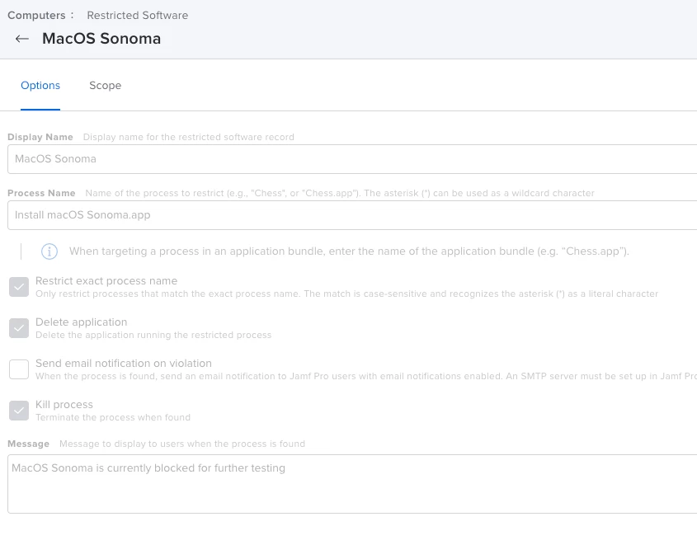This screenshot has height=559, width=697.
Task: Toggle the Kill process checkbox
Action: pyautogui.click(x=19, y=411)
